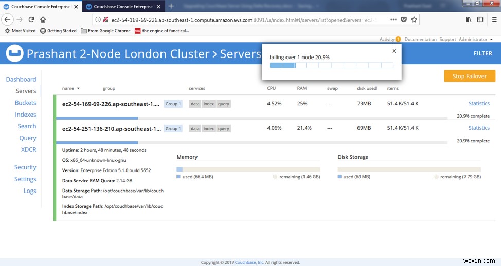Screen dimensions: 501x266
Task: Open Settings in the sidebar
Action: 25,179
